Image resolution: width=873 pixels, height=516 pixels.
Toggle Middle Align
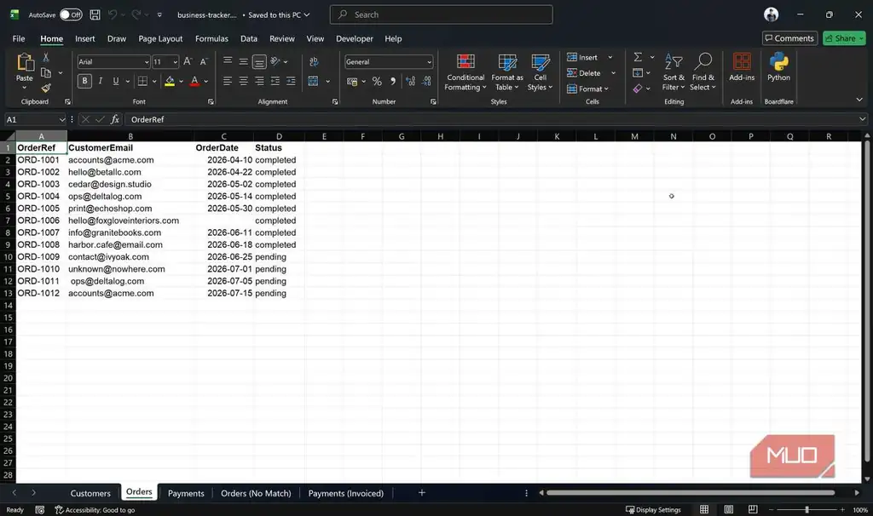[x=243, y=61]
